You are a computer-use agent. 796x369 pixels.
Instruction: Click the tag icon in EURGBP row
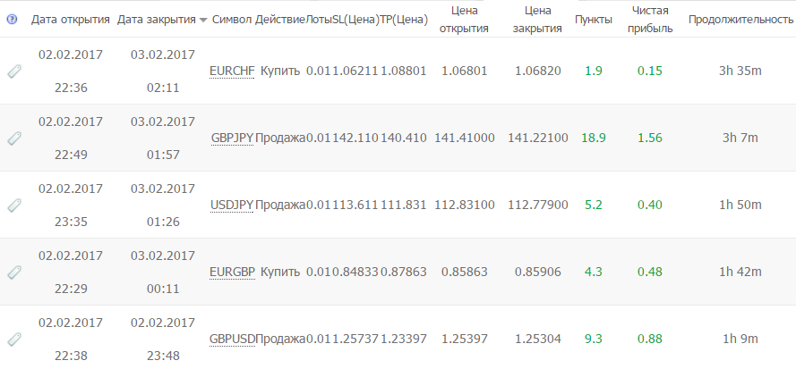coord(14,273)
